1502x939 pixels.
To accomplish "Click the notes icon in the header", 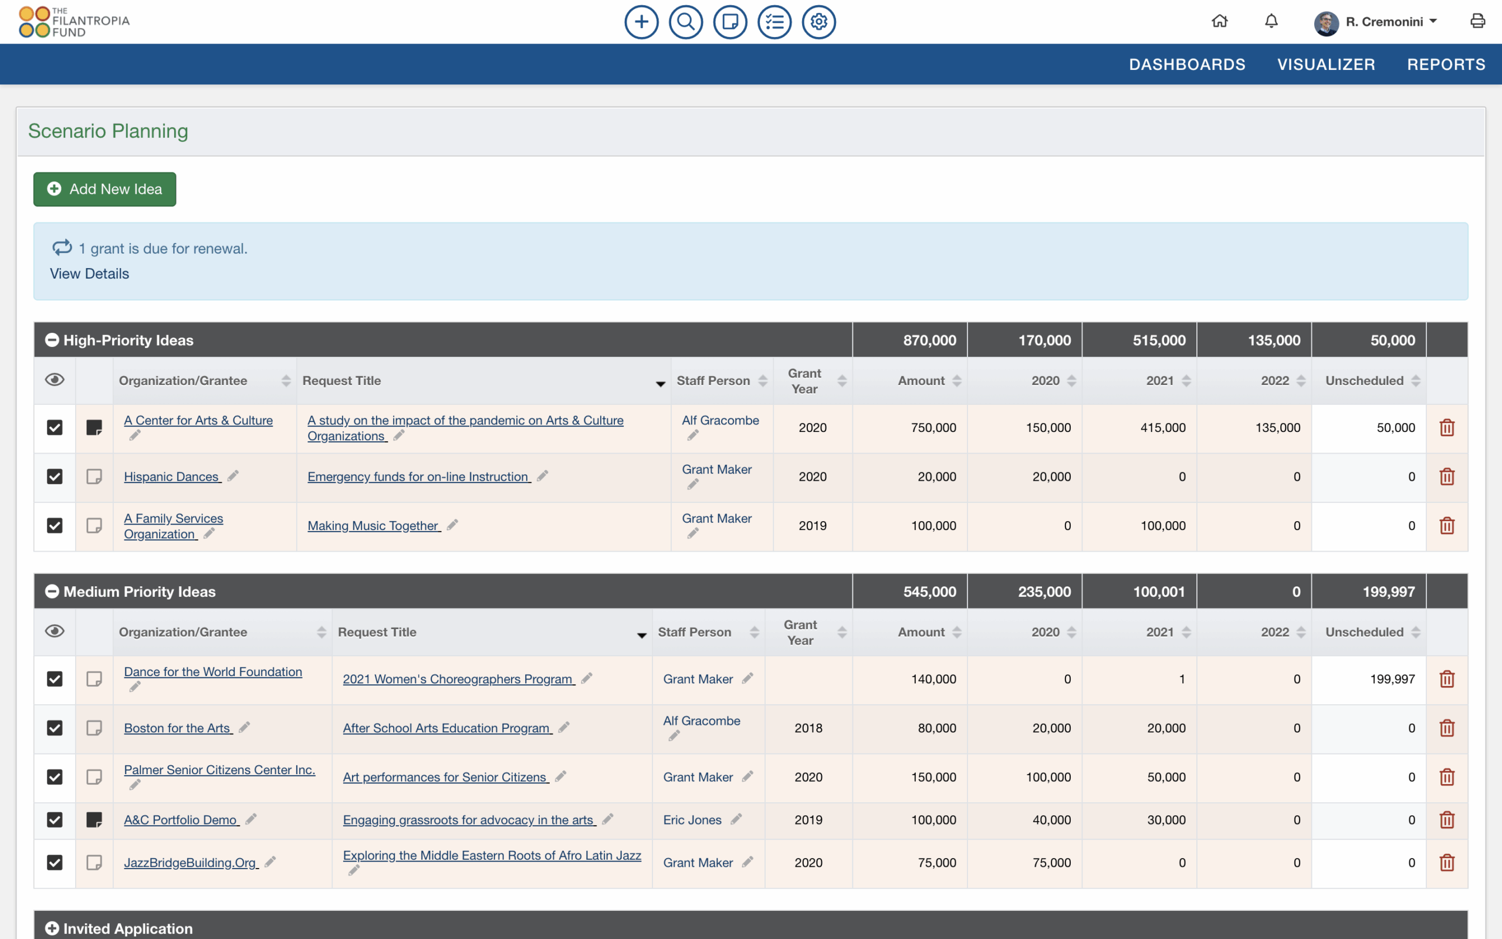I will (x=730, y=21).
